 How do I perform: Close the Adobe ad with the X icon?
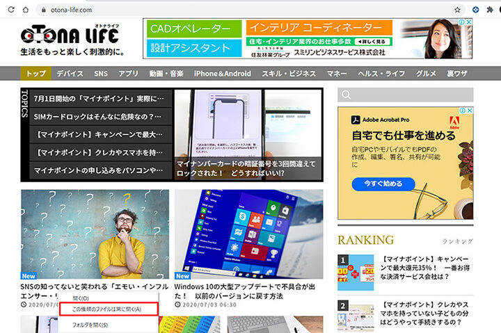pos(470,111)
